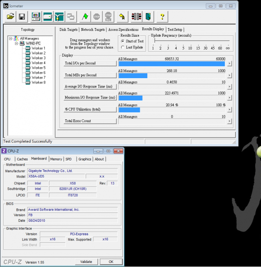This screenshot has width=261, height=267.
Task: Expand arrow beside Maximum Response Time bar
Action: point(230,98)
